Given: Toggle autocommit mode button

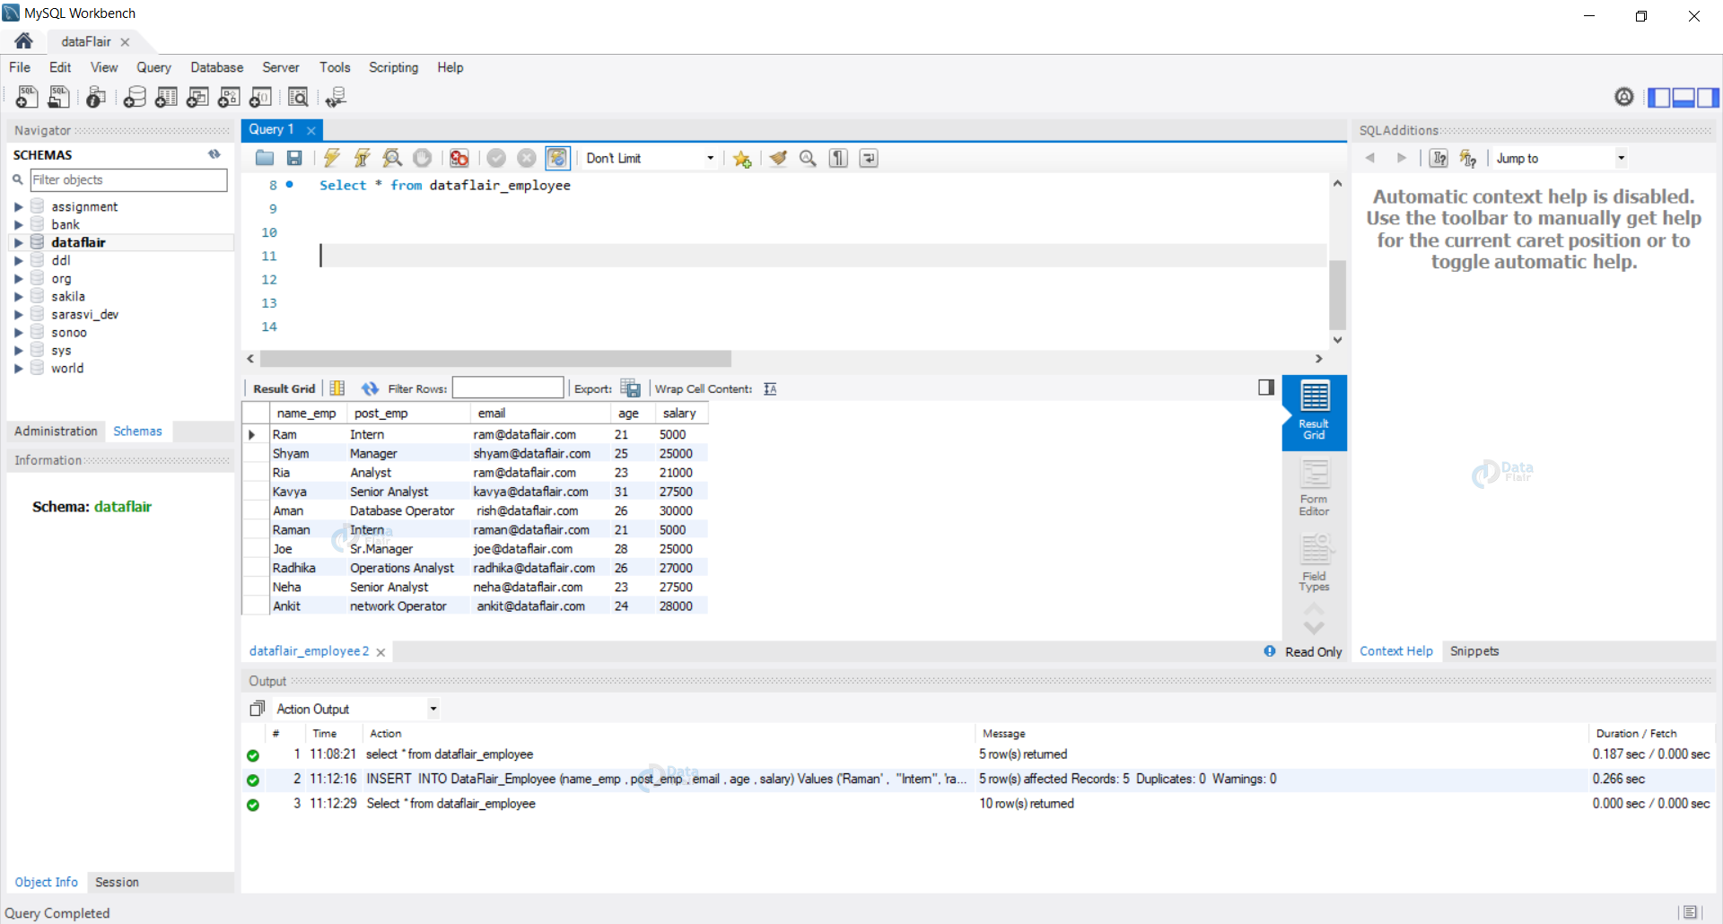Looking at the screenshot, I should click(x=557, y=158).
